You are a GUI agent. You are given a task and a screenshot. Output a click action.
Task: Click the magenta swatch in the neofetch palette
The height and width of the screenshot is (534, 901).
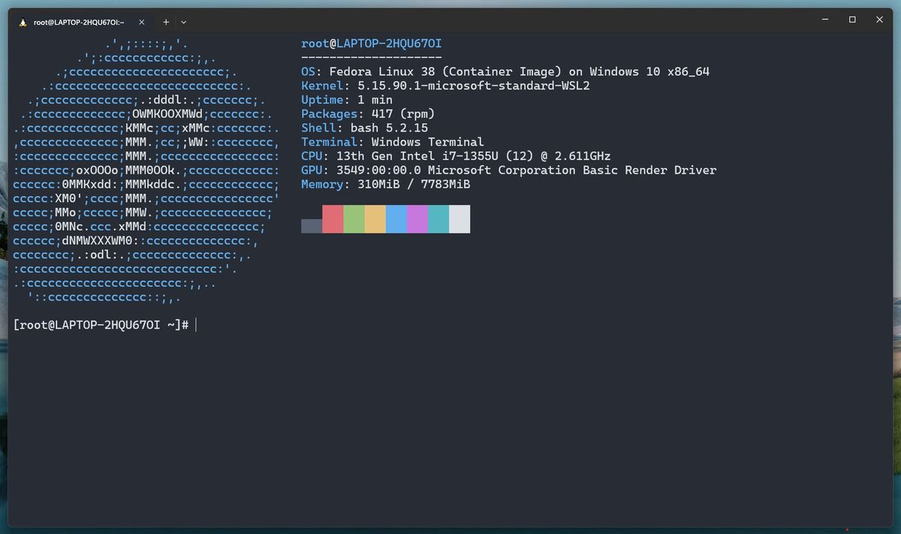416,219
